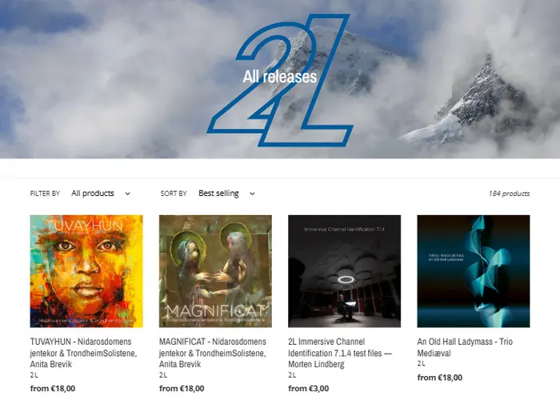This screenshot has width=560, height=404.
Task: Click the large blue 2L logo
Action: tap(280, 80)
